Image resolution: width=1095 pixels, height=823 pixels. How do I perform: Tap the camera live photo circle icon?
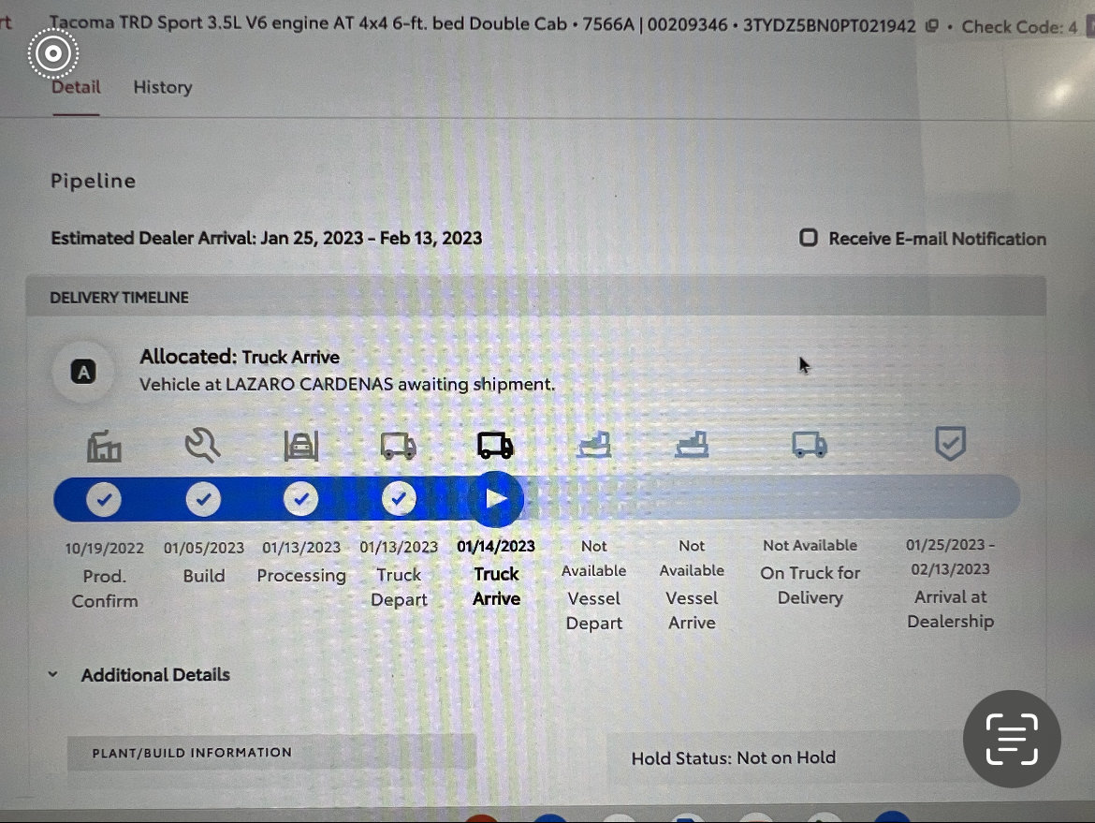click(53, 53)
